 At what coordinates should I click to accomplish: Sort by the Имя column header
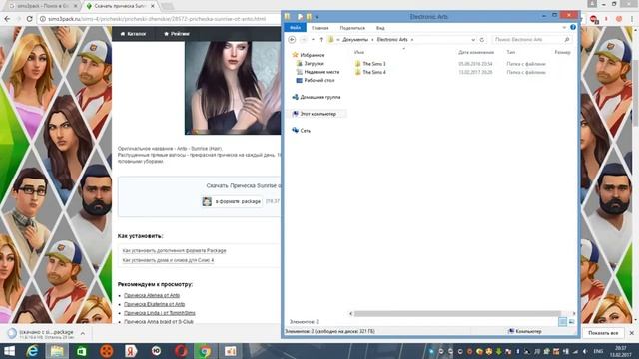(x=359, y=52)
